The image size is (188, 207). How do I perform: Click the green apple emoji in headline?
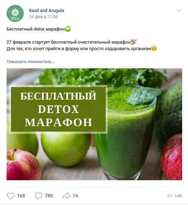pos(68,29)
